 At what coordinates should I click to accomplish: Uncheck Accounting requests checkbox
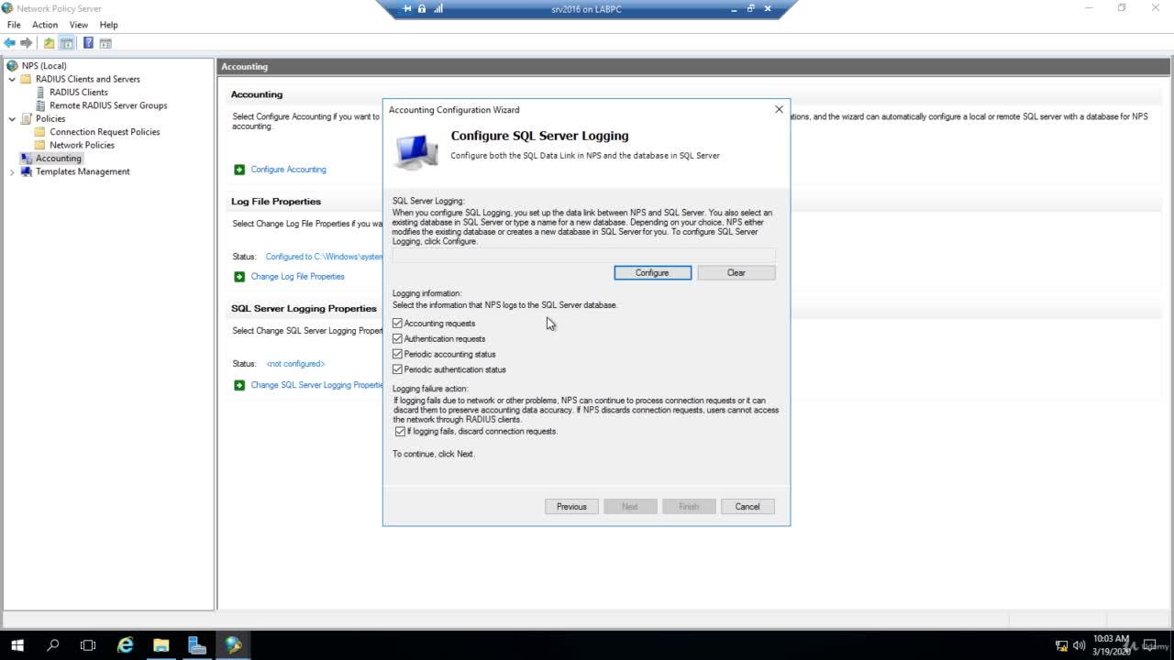click(x=397, y=324)
